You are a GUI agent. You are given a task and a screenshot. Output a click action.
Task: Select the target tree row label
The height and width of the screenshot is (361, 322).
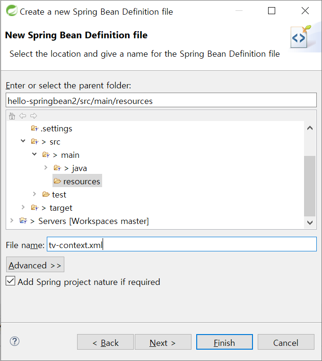coord(61,208)
